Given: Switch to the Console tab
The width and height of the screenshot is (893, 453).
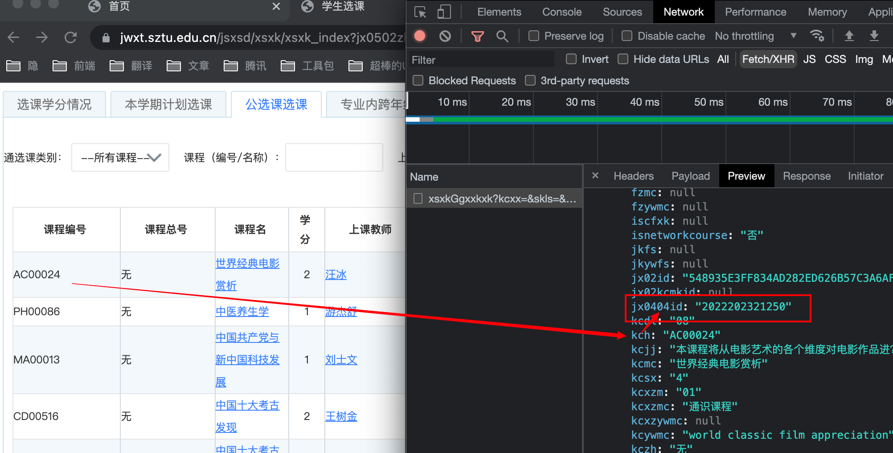Looking at the screenshot, I should pyautogui.click(x=561, y=12).
